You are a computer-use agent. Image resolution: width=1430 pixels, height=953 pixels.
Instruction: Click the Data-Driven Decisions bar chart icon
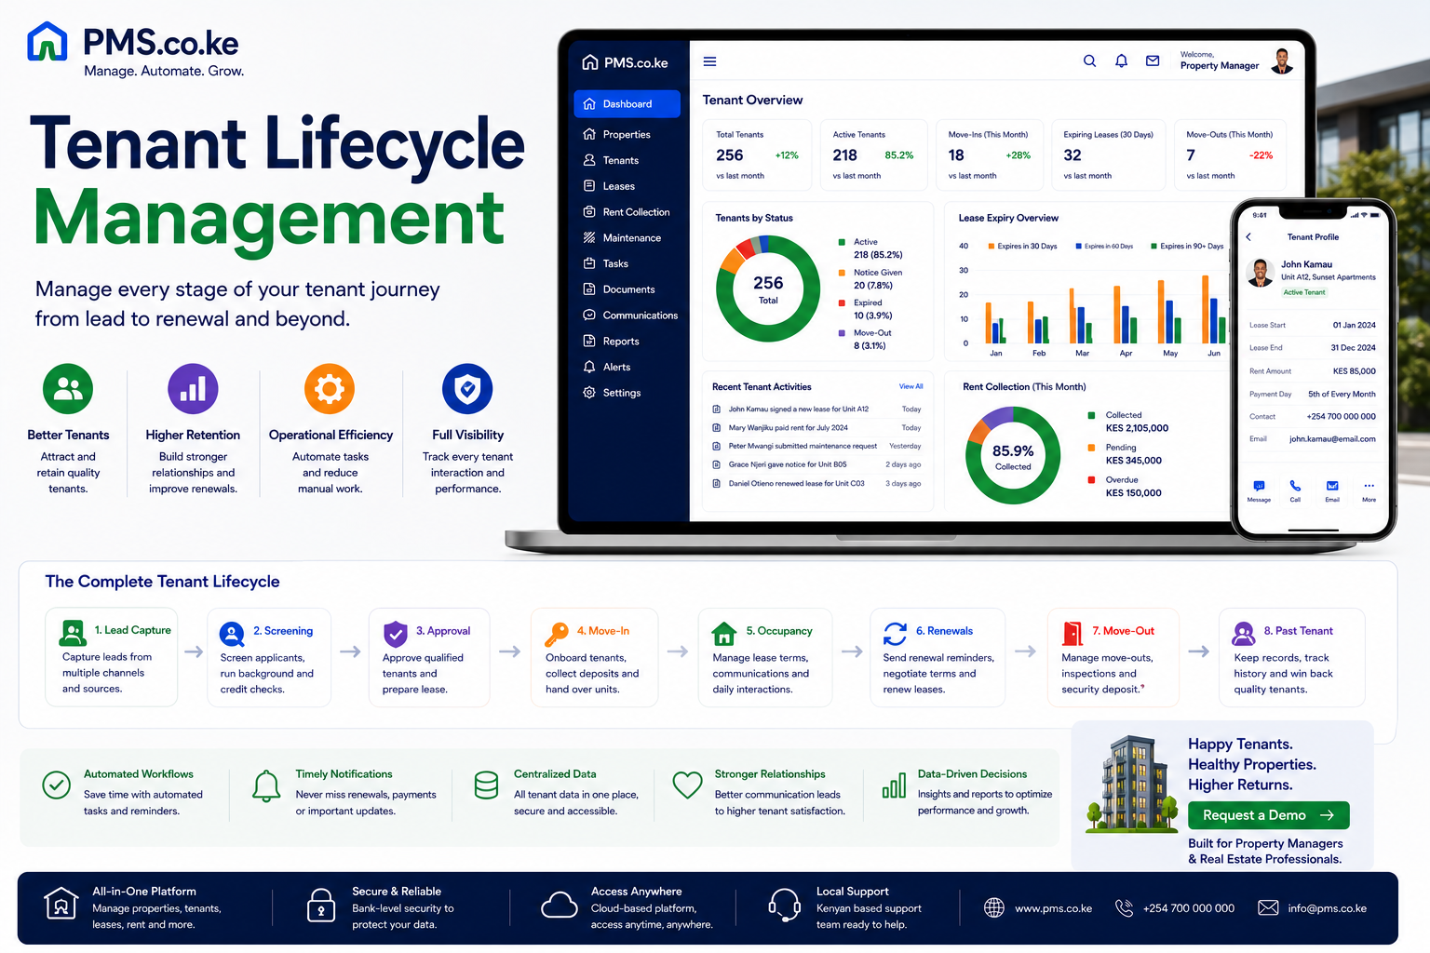pyautogui.click(x=894, y=785)
